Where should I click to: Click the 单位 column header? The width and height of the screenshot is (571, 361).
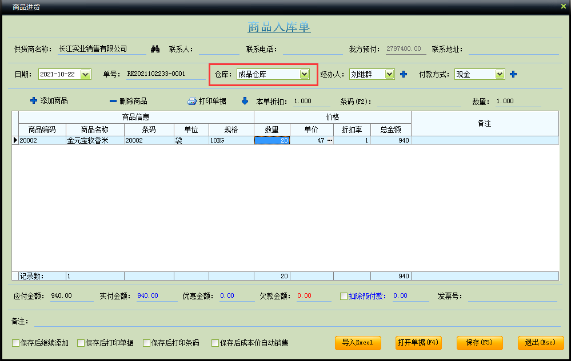[x=191, y=129]
